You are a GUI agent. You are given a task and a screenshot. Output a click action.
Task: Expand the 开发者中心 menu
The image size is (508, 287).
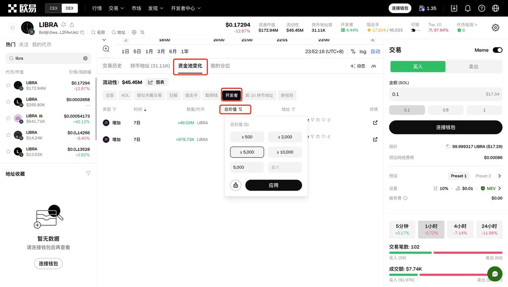tap(186, 8)
